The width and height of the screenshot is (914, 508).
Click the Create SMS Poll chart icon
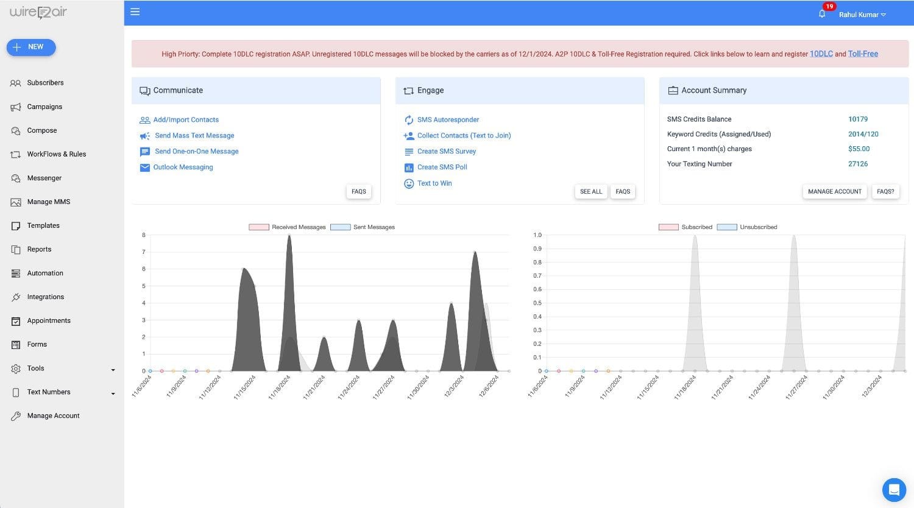(409, 168)
